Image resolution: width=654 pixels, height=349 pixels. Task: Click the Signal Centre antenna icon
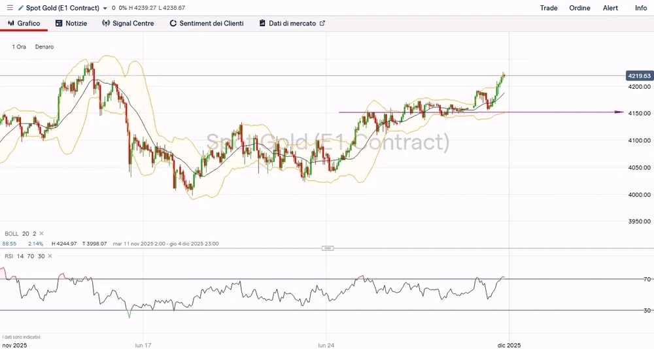[x=106, y=24]
